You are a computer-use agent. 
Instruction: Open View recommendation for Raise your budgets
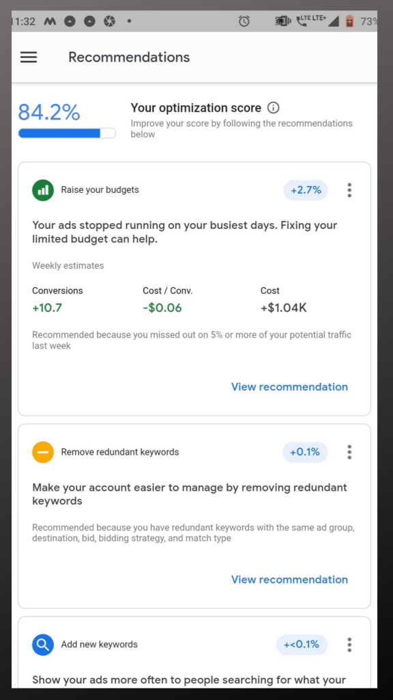(x=289, y=387)
